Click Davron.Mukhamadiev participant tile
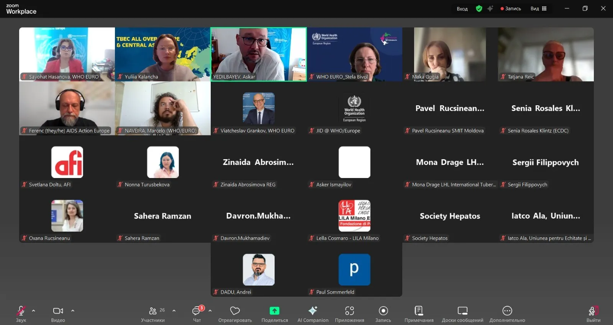This screenshot has width=613, height=325. [259, 216]
